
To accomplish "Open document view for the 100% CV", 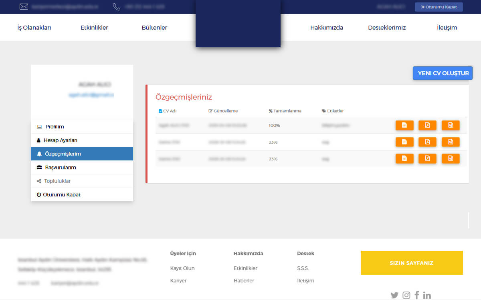I will pos(404,125).
